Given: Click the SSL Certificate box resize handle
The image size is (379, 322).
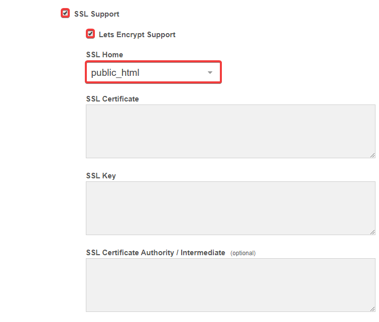Looking at the screenshot, I should (372, 155).
